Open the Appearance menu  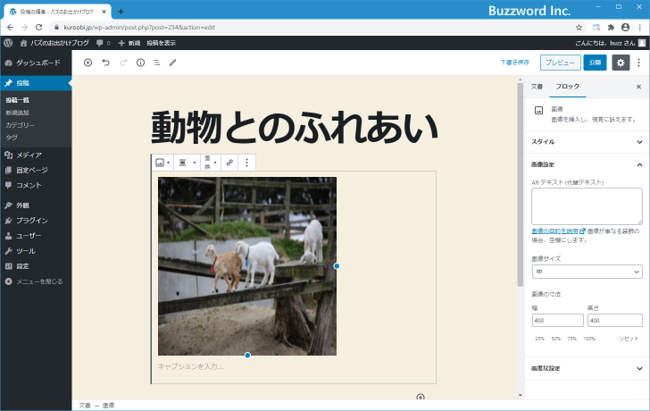[x=36, y=205]
